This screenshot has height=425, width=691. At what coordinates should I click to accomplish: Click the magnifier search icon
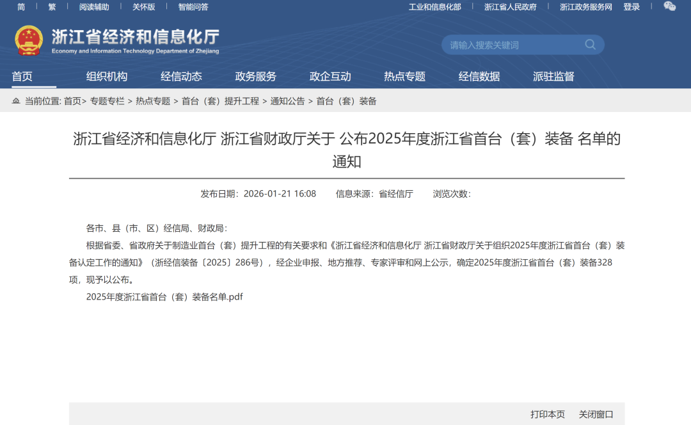pos(590,45)
